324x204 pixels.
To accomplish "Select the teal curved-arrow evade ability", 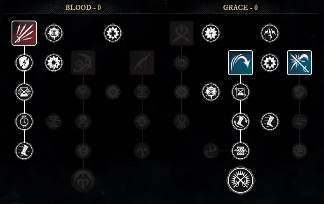I will click(240, 63).
